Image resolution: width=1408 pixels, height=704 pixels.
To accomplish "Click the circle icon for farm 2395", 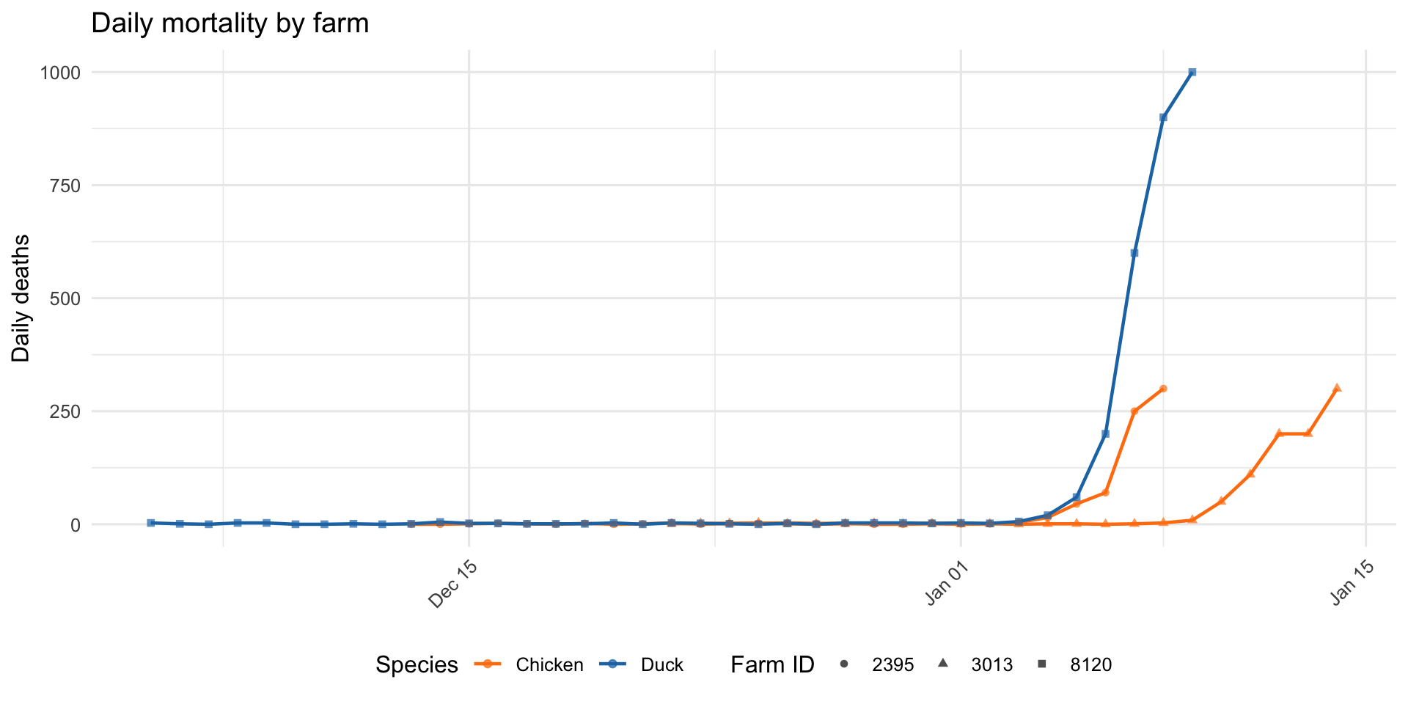I will click(844, 664).
